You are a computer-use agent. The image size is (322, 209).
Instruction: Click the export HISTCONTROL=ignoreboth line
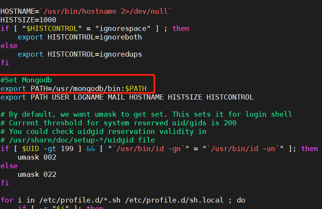(x=80, y=37)
